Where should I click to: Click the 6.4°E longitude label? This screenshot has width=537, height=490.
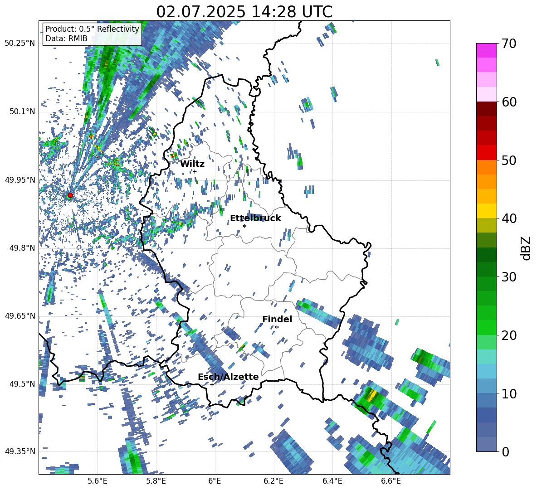332,481
